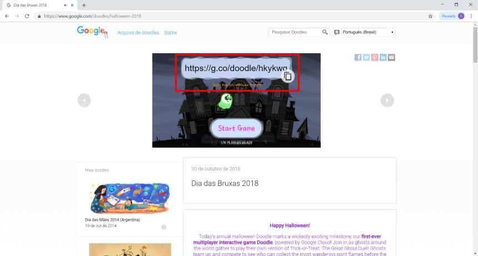Image resolution: width=478 pixels, height=256 pixels.
Task: Go to previous doodle with left arrow
Action: pos(84,100)
